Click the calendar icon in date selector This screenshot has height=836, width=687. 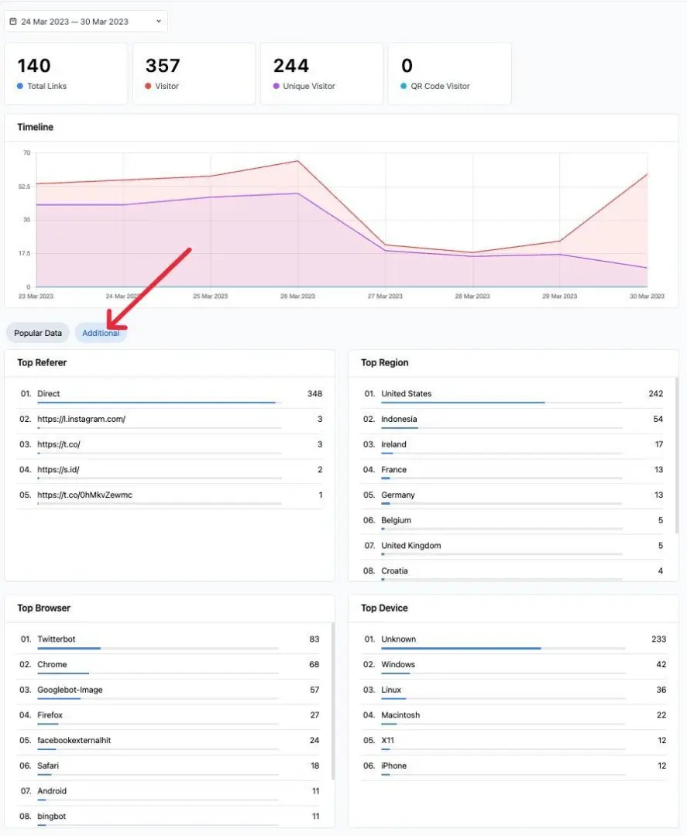13,22
